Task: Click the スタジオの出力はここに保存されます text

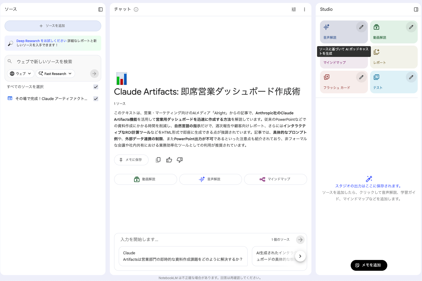Action: coord(369,186)
